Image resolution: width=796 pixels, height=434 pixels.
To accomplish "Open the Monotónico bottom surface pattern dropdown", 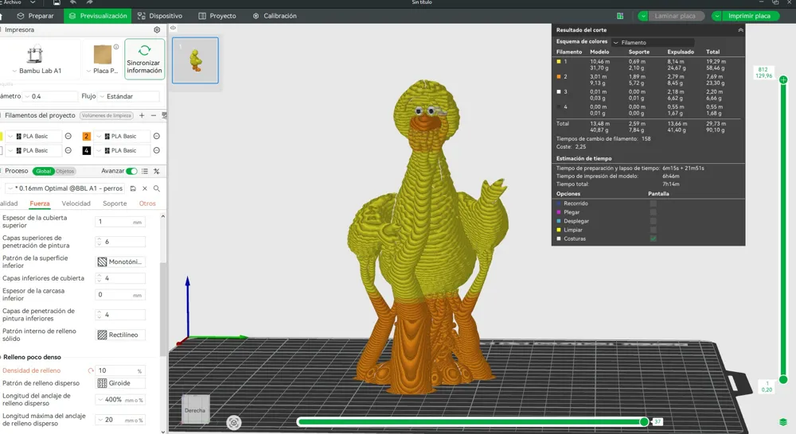I will 121,262.
